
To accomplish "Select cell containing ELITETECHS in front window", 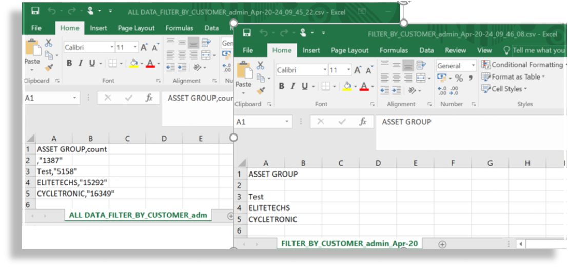I will pos(266,208).
